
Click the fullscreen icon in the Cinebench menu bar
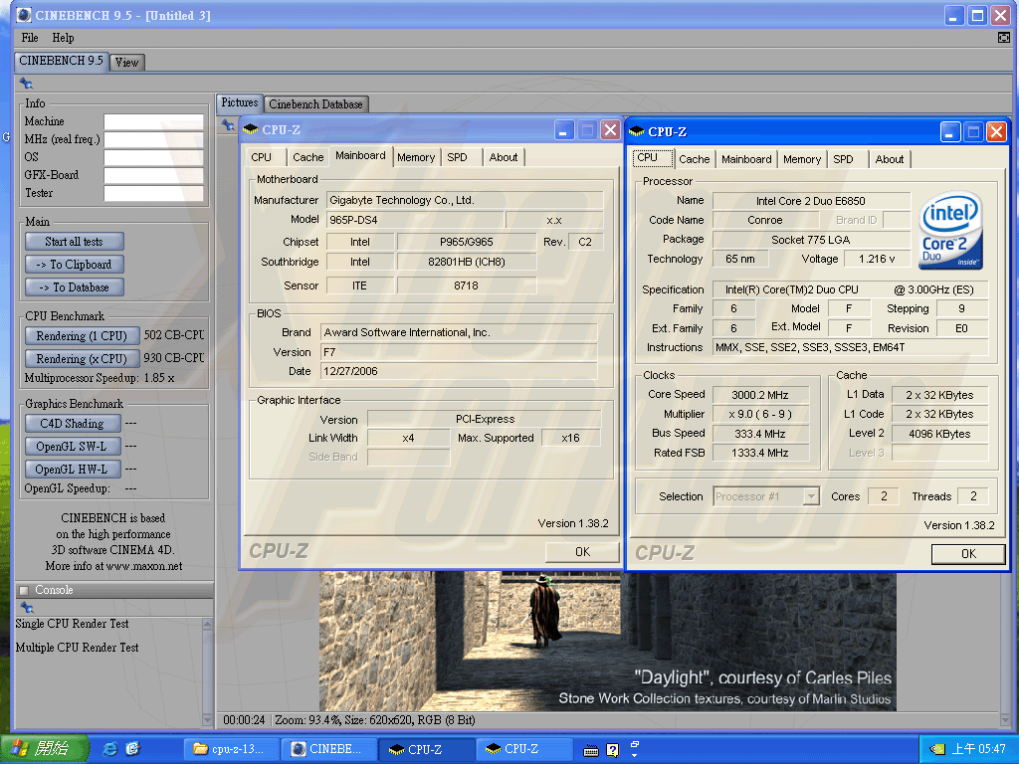coord(1003,38)
